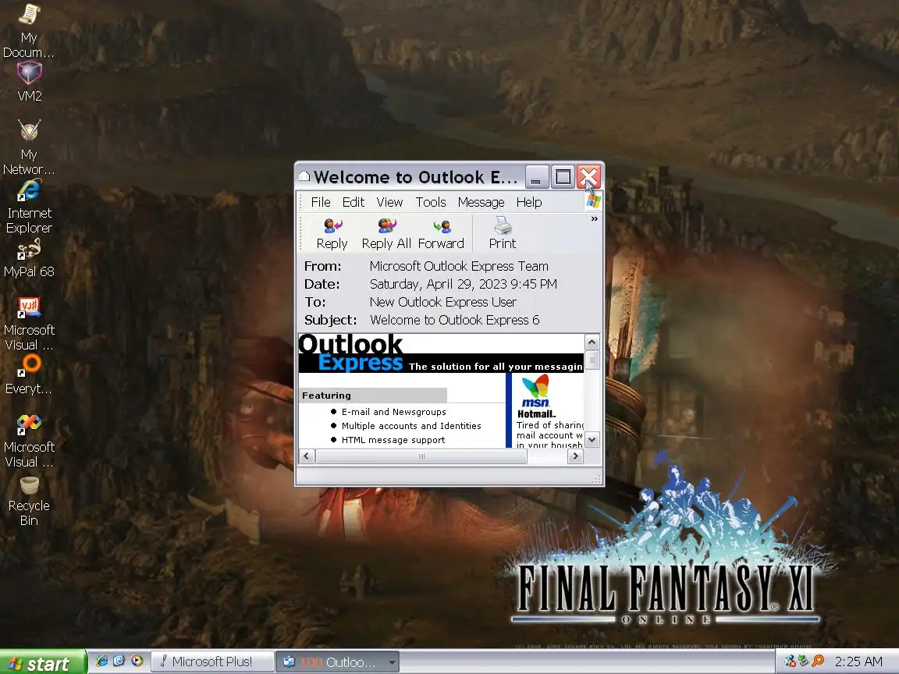
Task: Click the window resize grip corner
Action: 598,480
